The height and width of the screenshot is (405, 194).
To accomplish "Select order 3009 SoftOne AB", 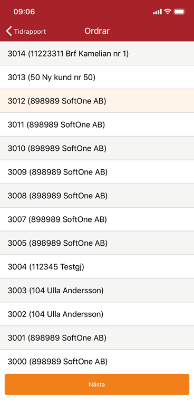I will 97,172.
